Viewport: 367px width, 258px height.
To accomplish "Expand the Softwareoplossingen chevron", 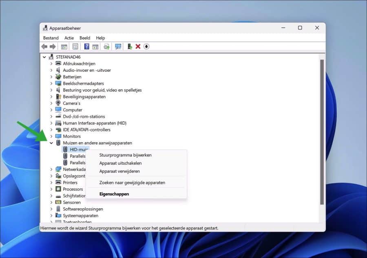I will 51,209.
